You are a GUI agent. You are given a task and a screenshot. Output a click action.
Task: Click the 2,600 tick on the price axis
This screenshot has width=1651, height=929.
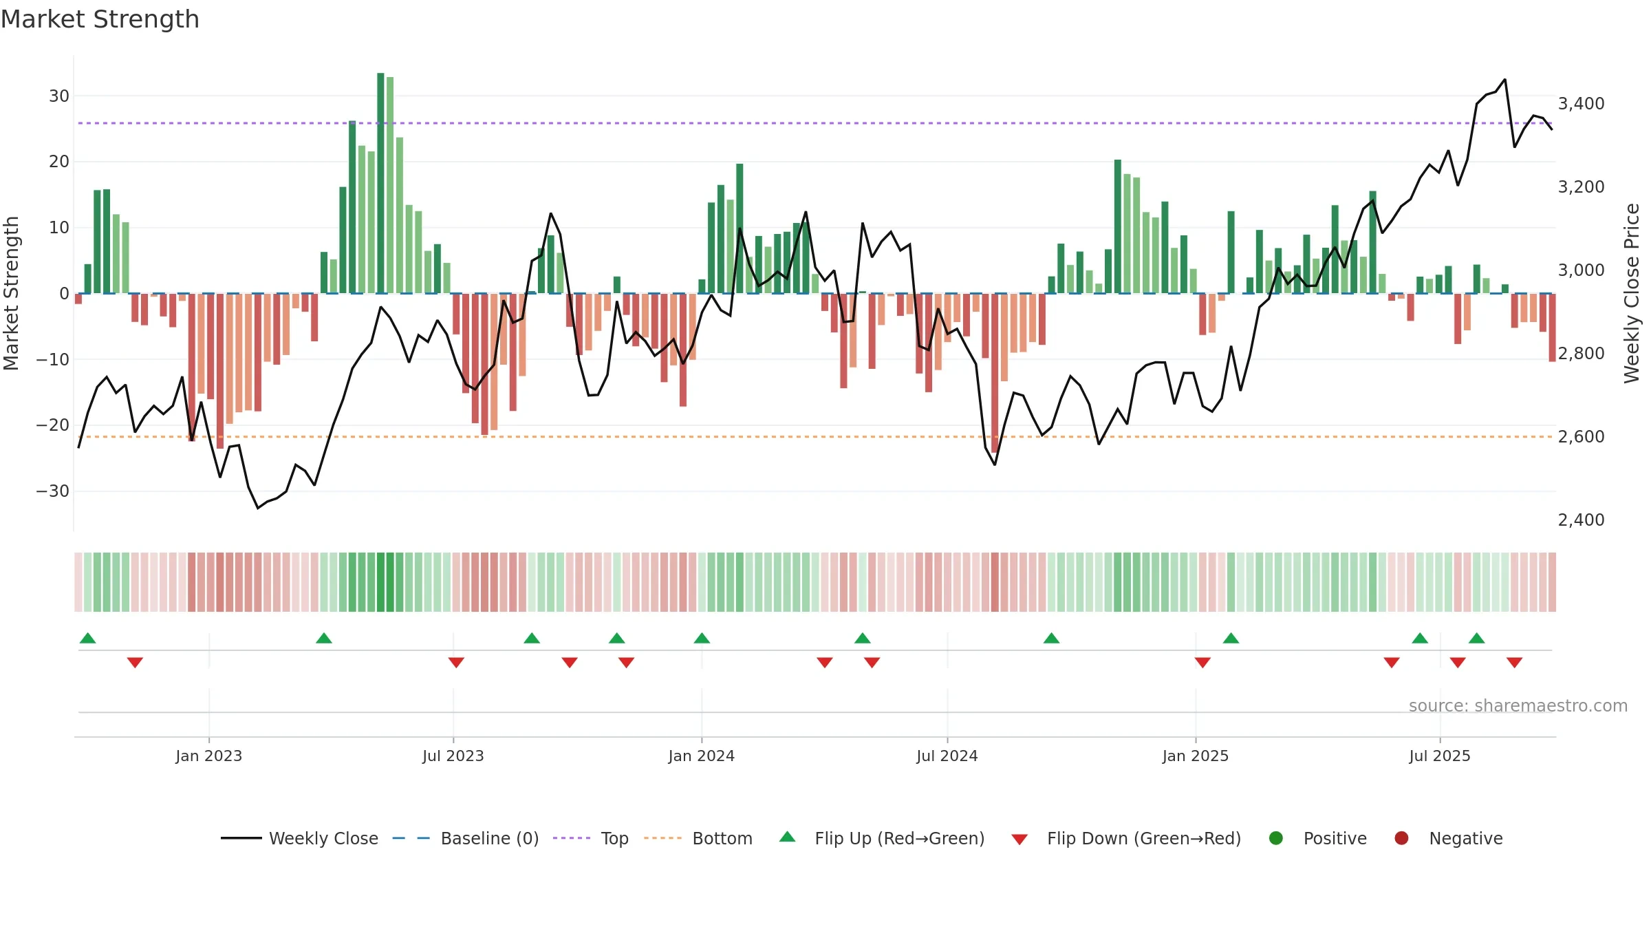1581,437
